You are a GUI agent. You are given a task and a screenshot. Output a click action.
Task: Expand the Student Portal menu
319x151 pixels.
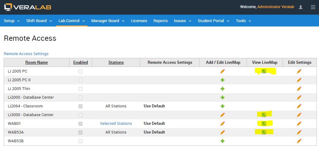(213, 21)
